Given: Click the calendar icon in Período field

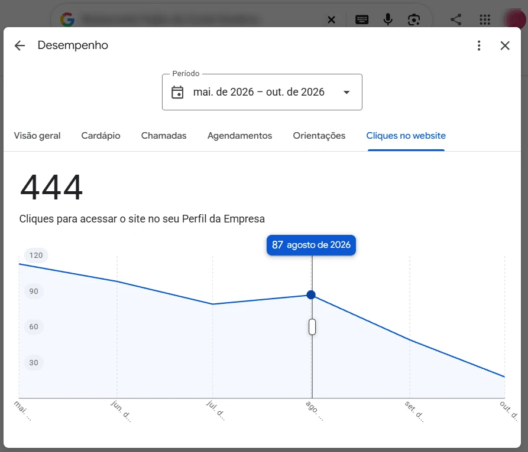Looking at the screenshot, I should (177, 92).
